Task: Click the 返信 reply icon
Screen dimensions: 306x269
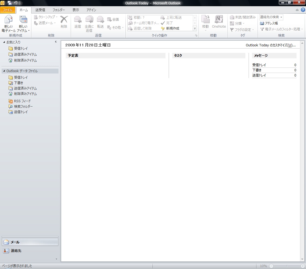Action: pyautogui.click(x=77, y=20)
